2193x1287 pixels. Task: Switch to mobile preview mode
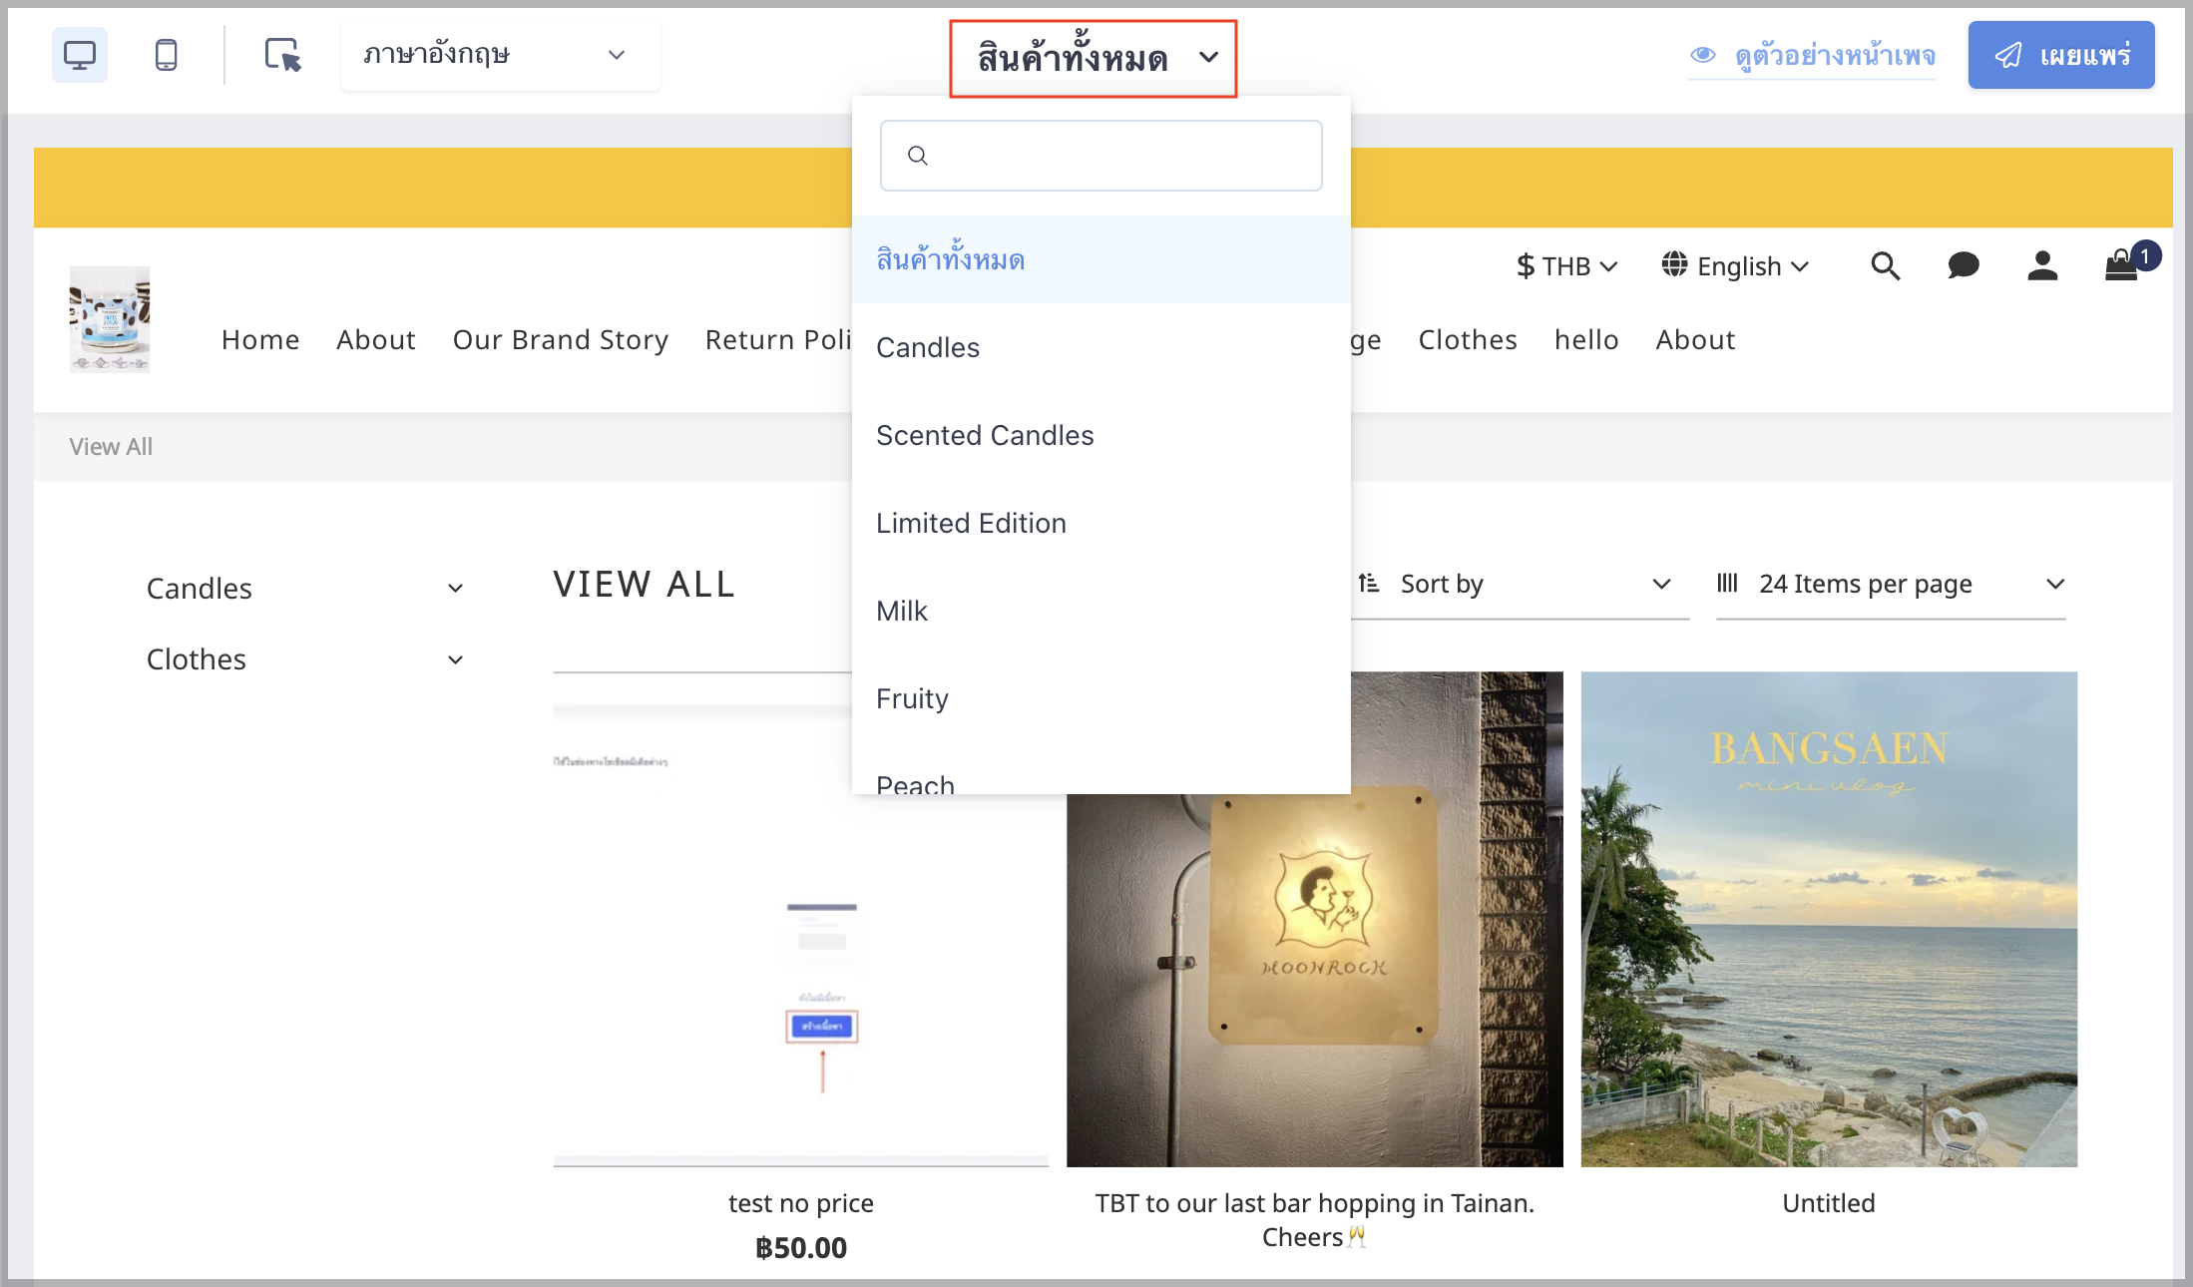(167, 55)
